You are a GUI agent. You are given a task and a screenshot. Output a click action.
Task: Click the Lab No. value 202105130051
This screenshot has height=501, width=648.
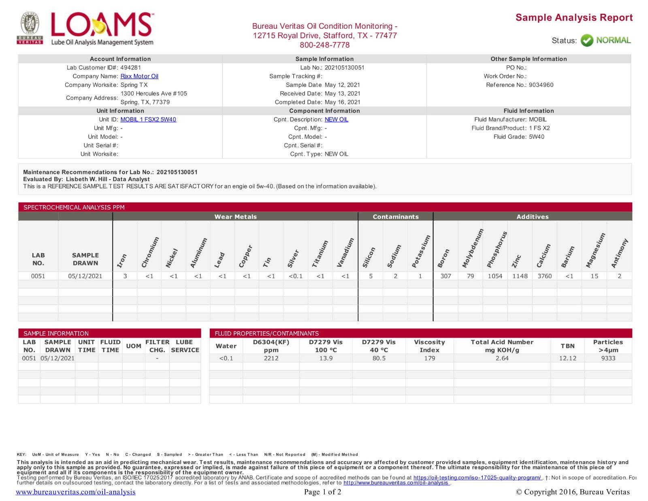344,68
